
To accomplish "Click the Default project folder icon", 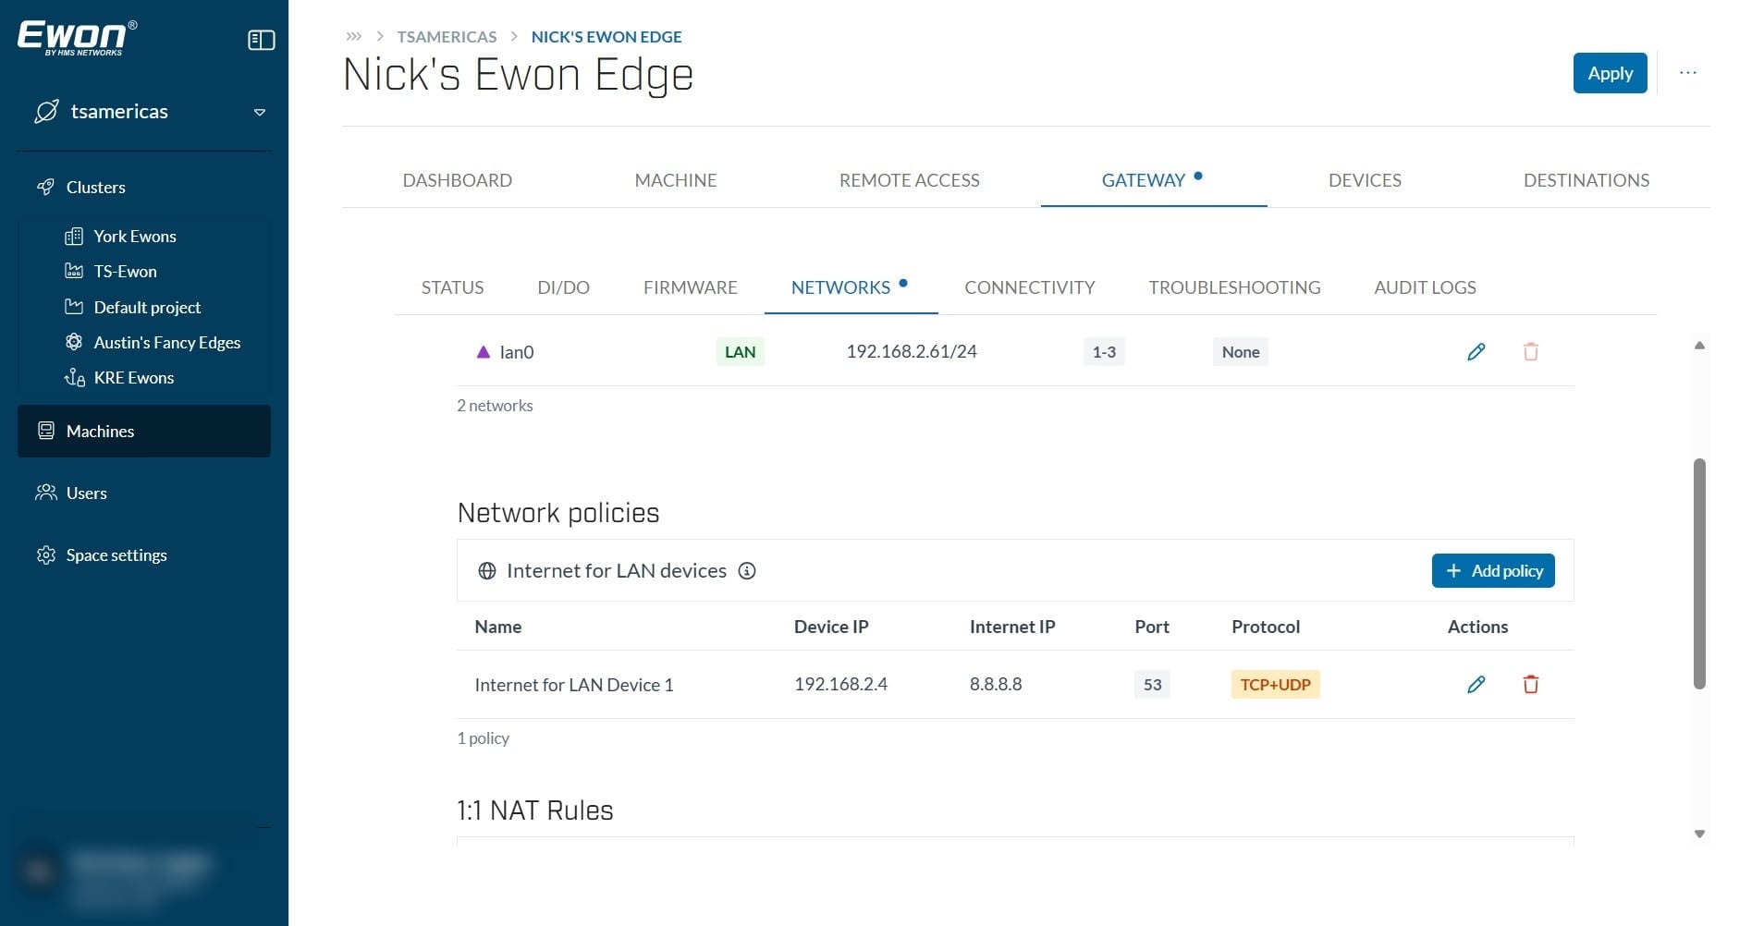I will pyautogui.click(x=74, y=307).
